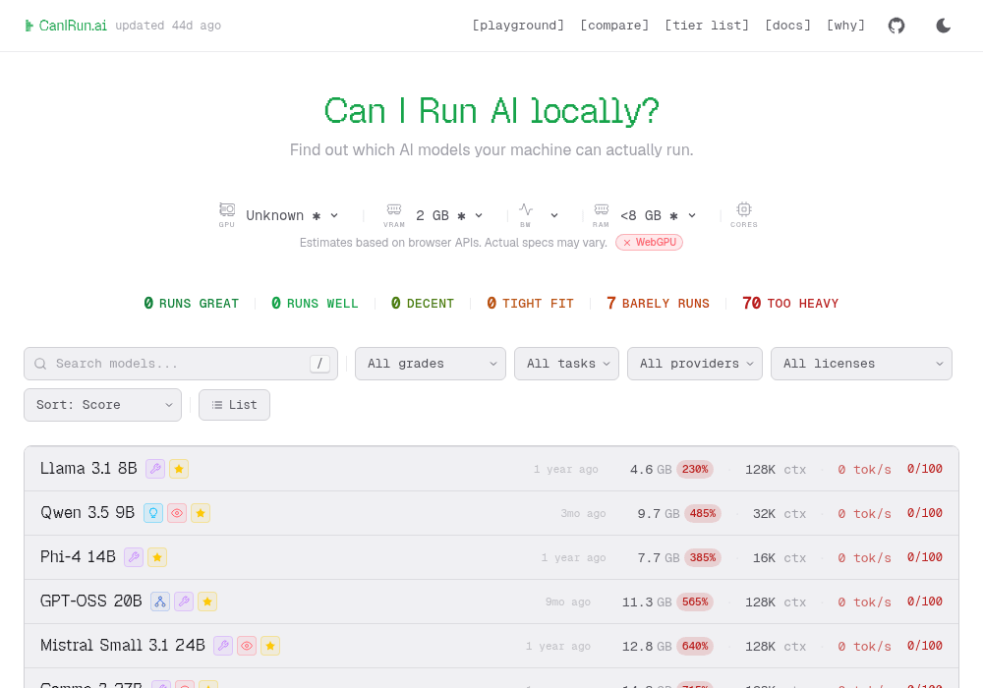Viewport: 983px width, 688px height.
Task: Open the GPT-OSS 20B row
Action: coord(491,602)
